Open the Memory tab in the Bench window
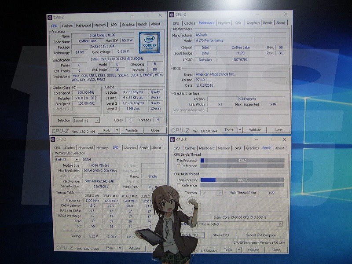Viewport: 352px width, 264px height. (224, 148)
